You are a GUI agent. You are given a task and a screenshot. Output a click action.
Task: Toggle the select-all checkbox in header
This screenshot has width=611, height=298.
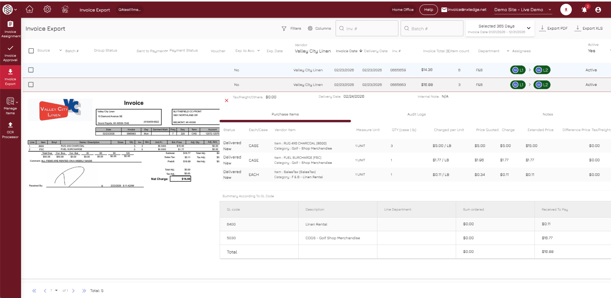click(x=31, y=51)
